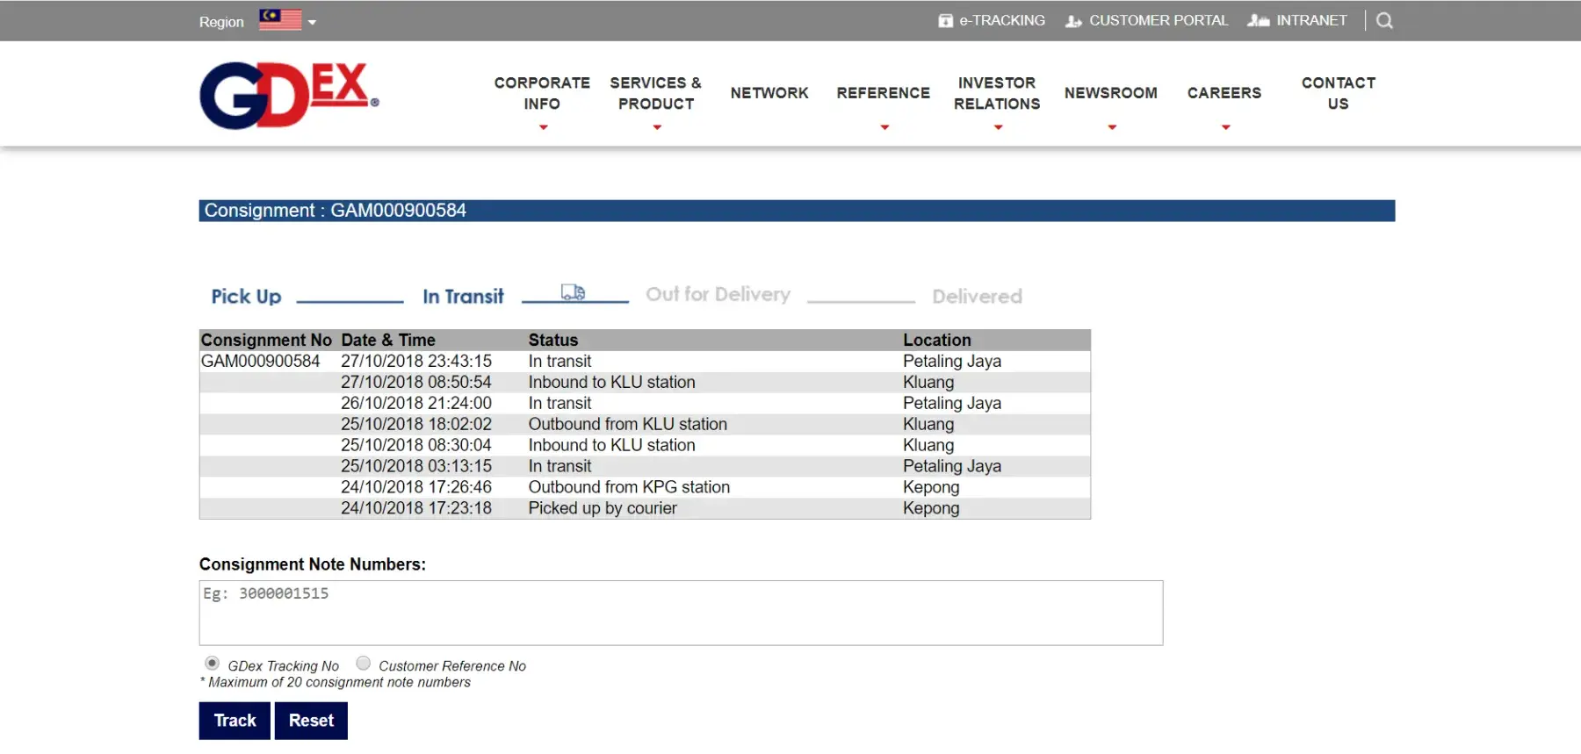Viewport: 1581px width, 754px height.
Task: Click the 25/10/2018 03:13:15 timestamp
Action: (x=416, y=466)
